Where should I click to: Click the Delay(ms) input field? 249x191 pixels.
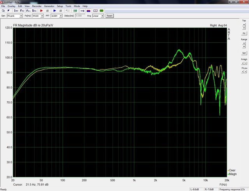[79, 16]
